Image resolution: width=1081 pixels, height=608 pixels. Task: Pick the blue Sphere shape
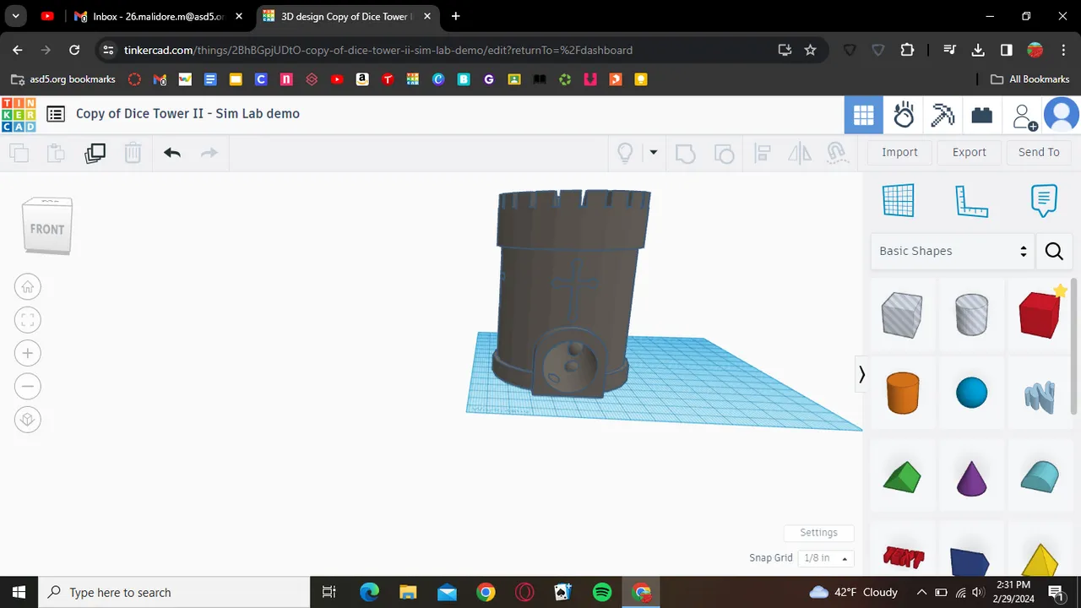971,393
